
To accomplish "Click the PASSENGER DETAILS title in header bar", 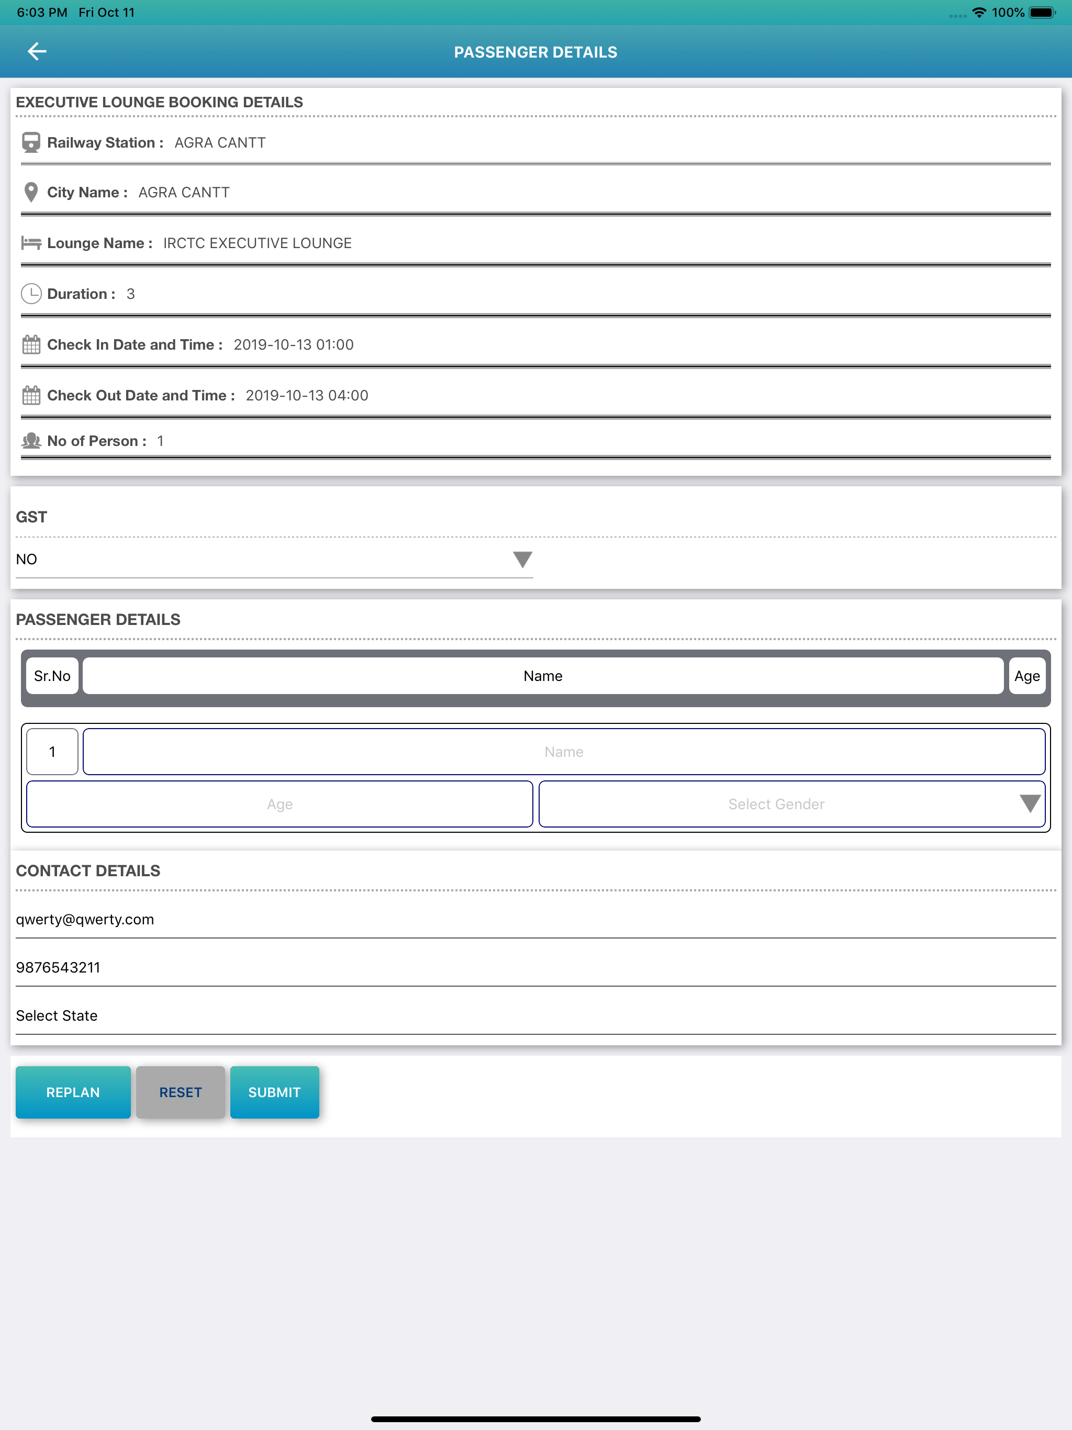I will (535, 52).
